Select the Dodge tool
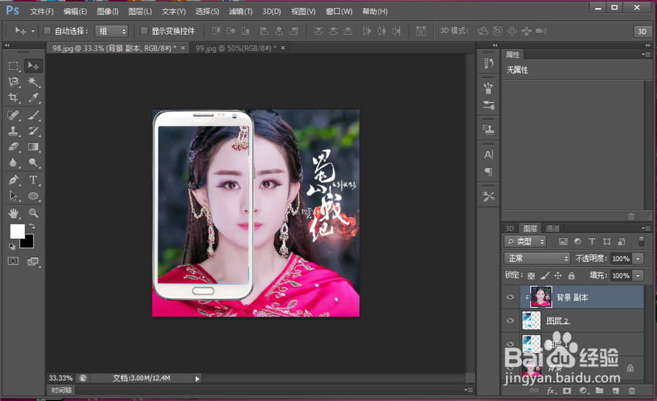This screenshot has height=401, width=657. (33, 162)
